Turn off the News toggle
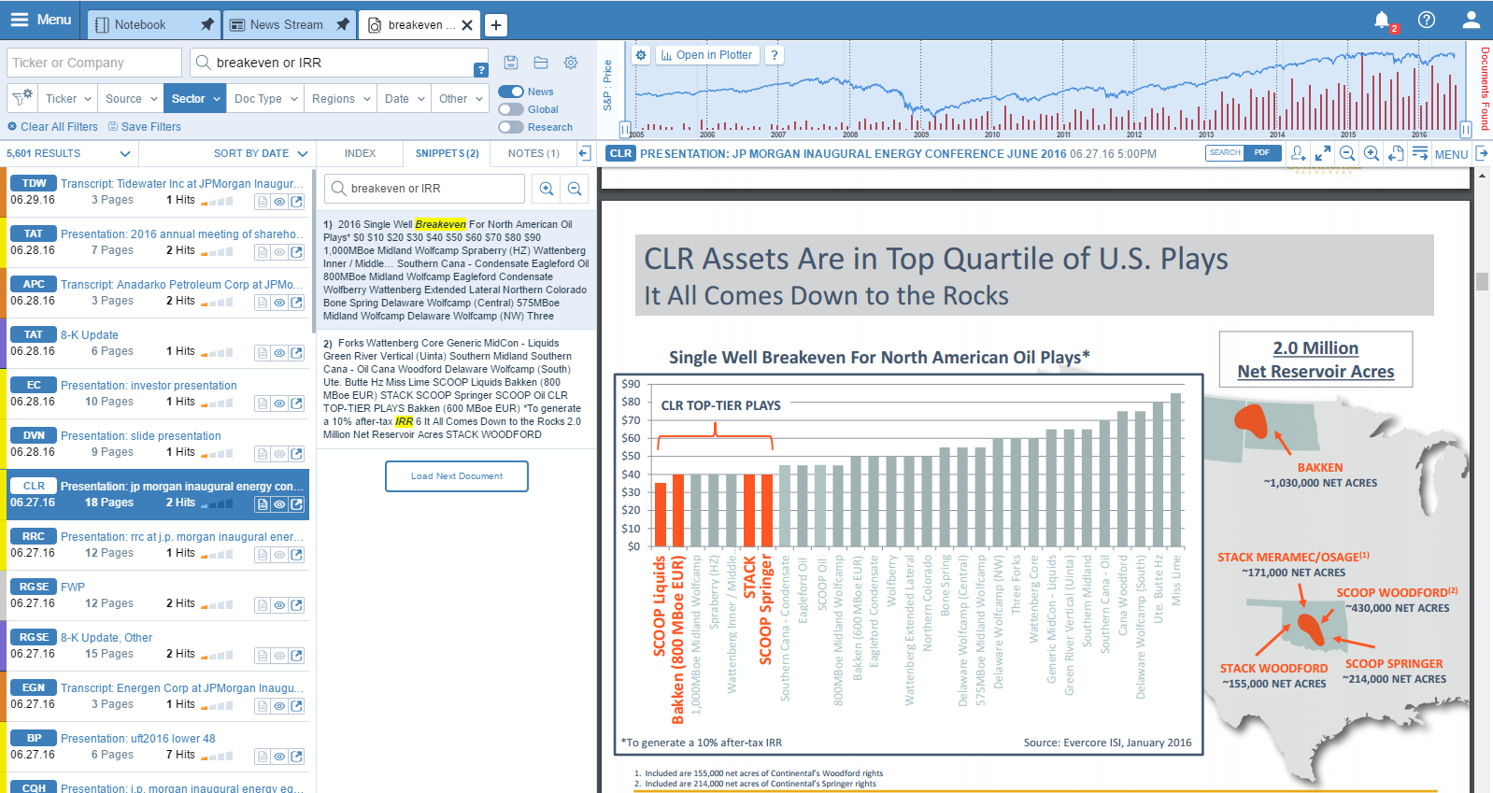 [511, 92]
